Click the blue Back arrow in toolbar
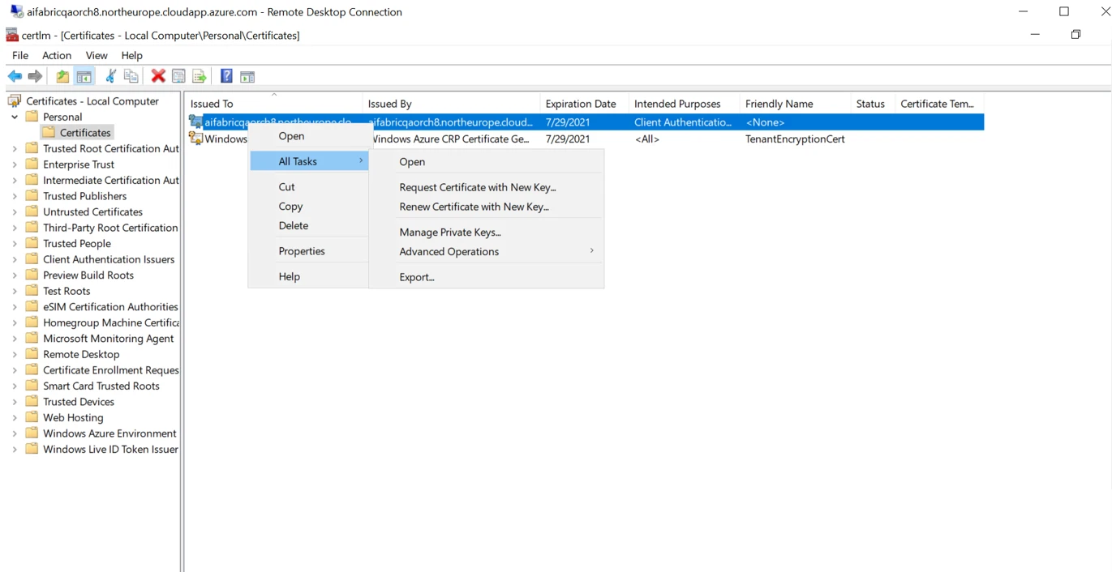 click(x=15, y=76)
